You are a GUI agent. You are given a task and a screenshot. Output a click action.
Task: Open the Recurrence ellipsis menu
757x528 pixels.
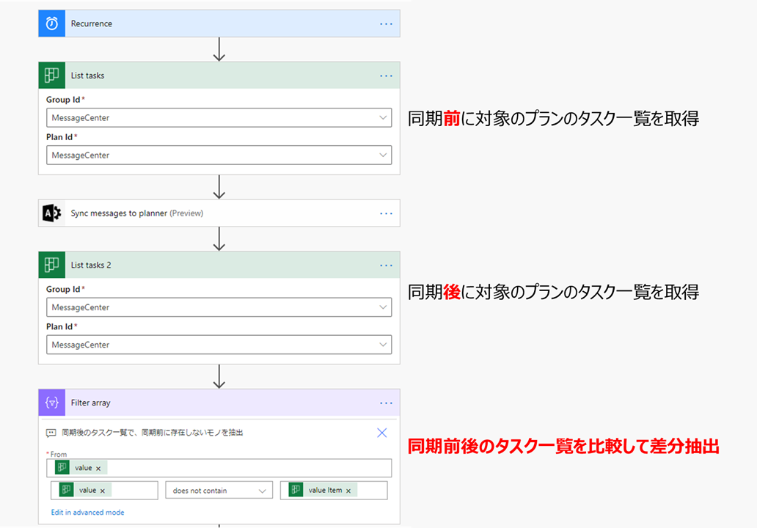click(x=387, y=23)
